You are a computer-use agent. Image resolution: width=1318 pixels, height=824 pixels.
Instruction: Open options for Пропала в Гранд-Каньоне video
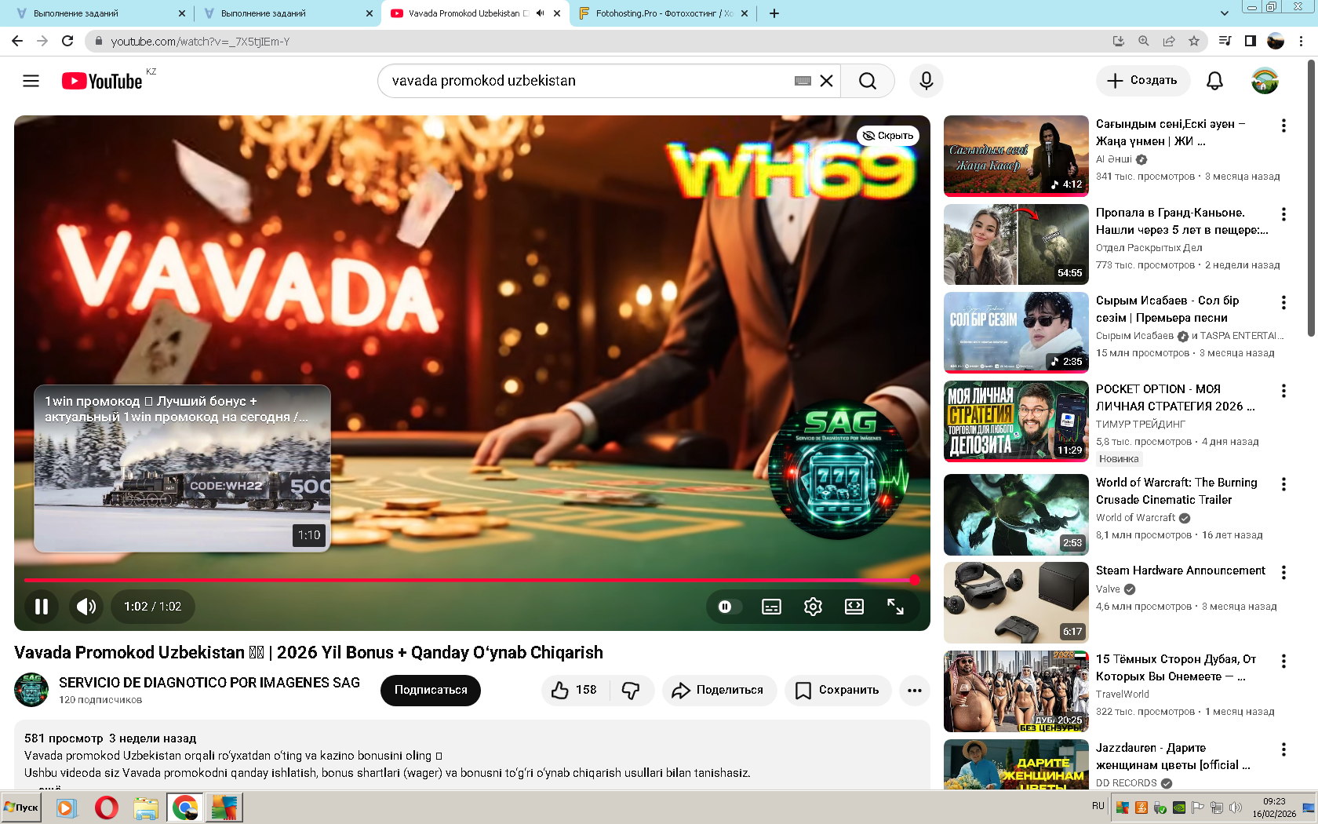tap(1283, 214)
